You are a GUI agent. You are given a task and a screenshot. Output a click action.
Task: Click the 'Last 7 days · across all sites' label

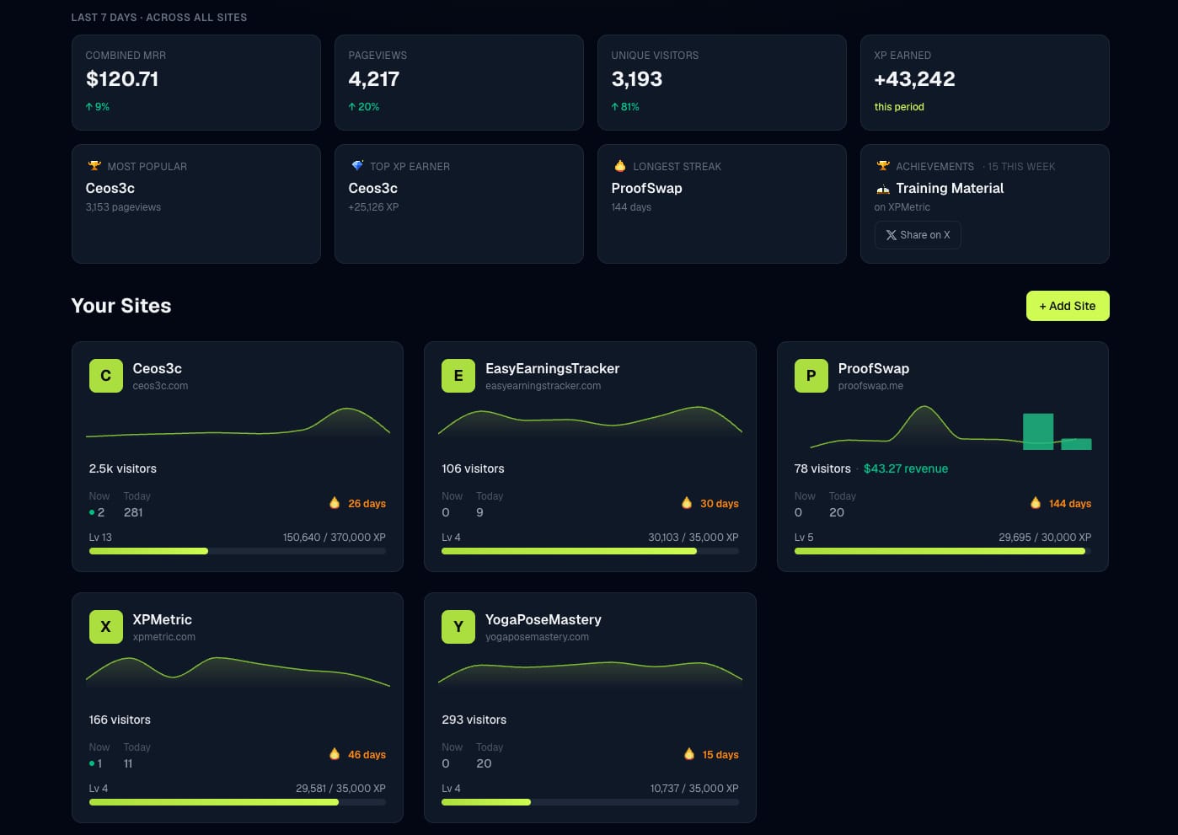[x=159, y=18]
